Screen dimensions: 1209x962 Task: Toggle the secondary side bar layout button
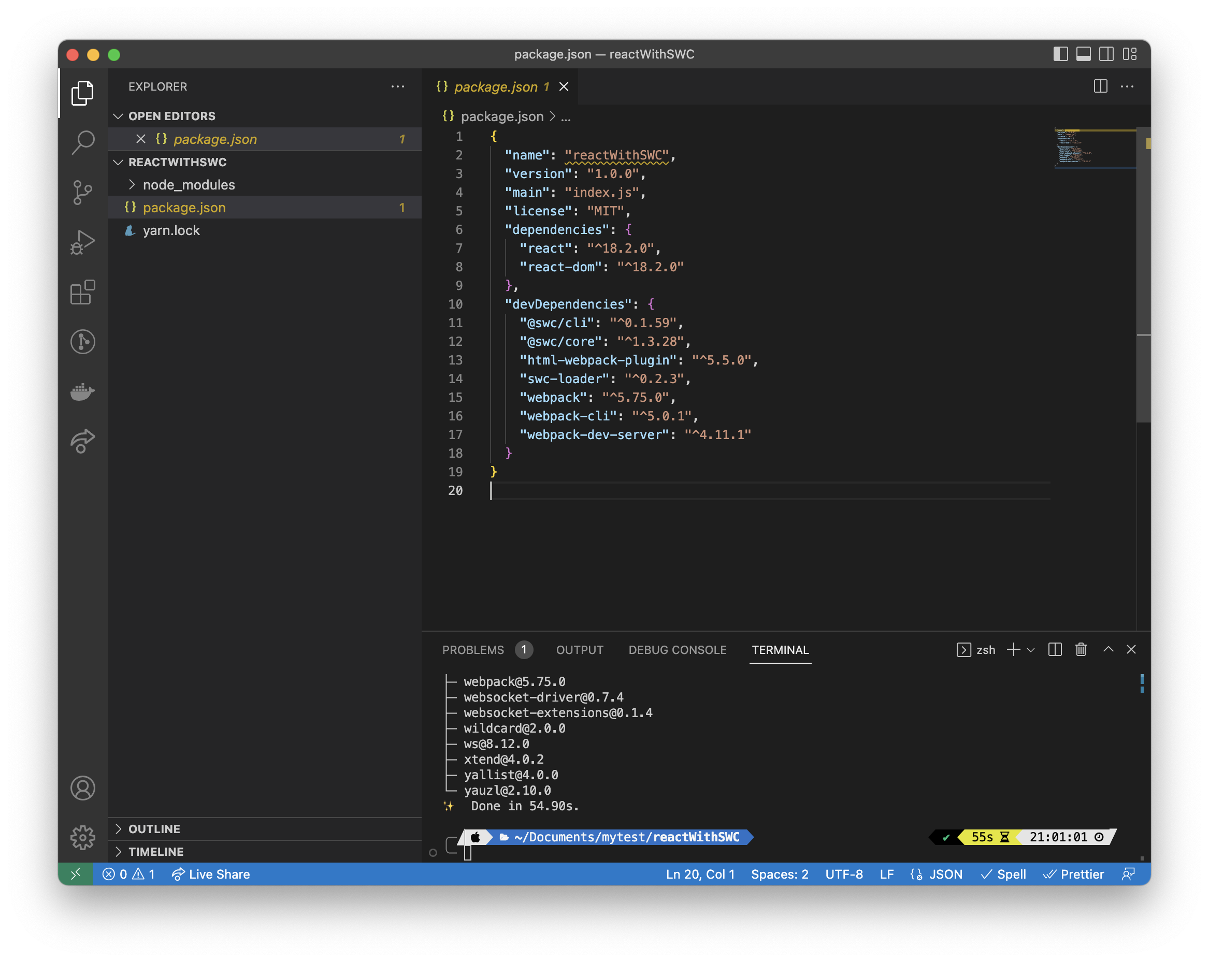[1106, 54]
